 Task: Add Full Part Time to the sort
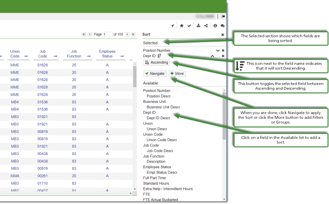click(x=155, y=178)
